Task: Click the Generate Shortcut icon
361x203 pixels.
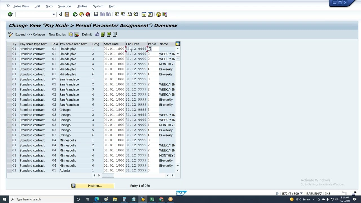Action: tap(150, 14)
